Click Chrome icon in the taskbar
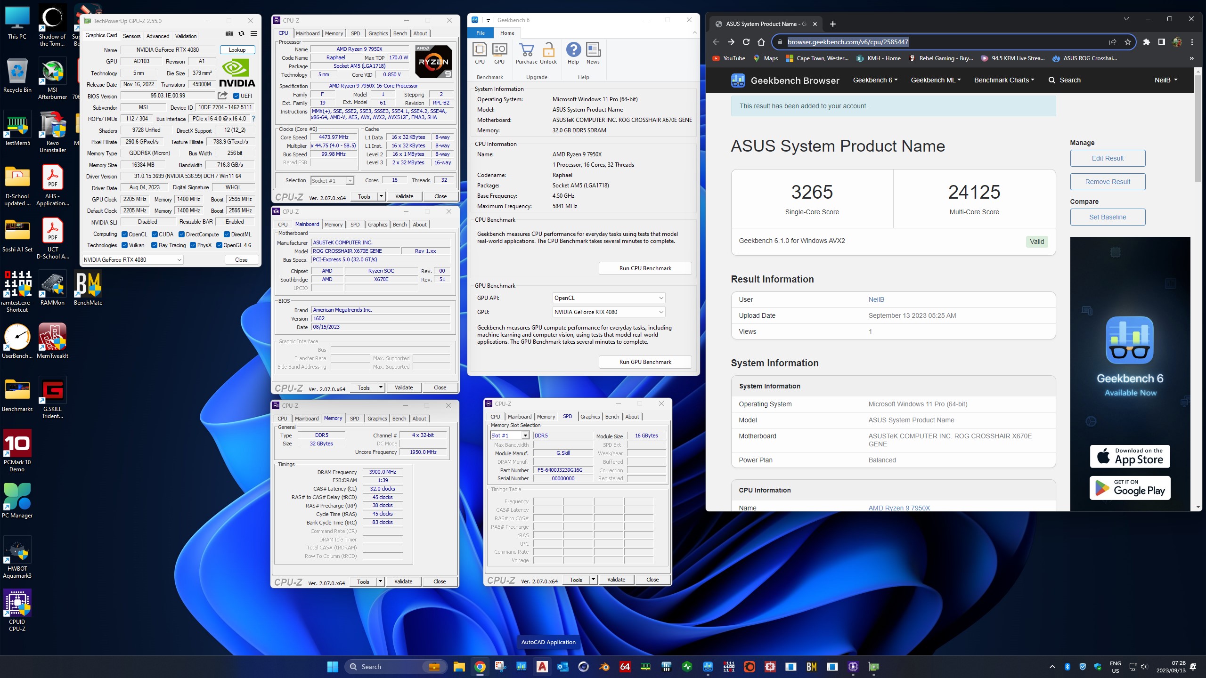 480,667
